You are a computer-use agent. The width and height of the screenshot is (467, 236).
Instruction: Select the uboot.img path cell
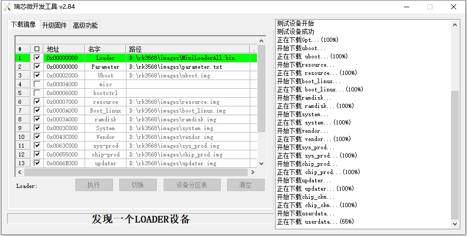click(x=188, y=75)
